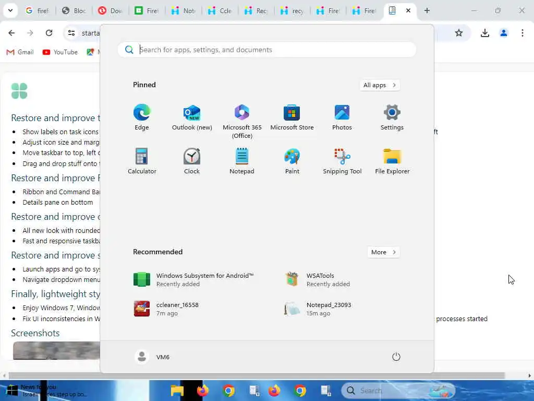This screenshot has width=534, height=401.
Task: Click the power button in Start menu
Action: (x=396, y=357)
